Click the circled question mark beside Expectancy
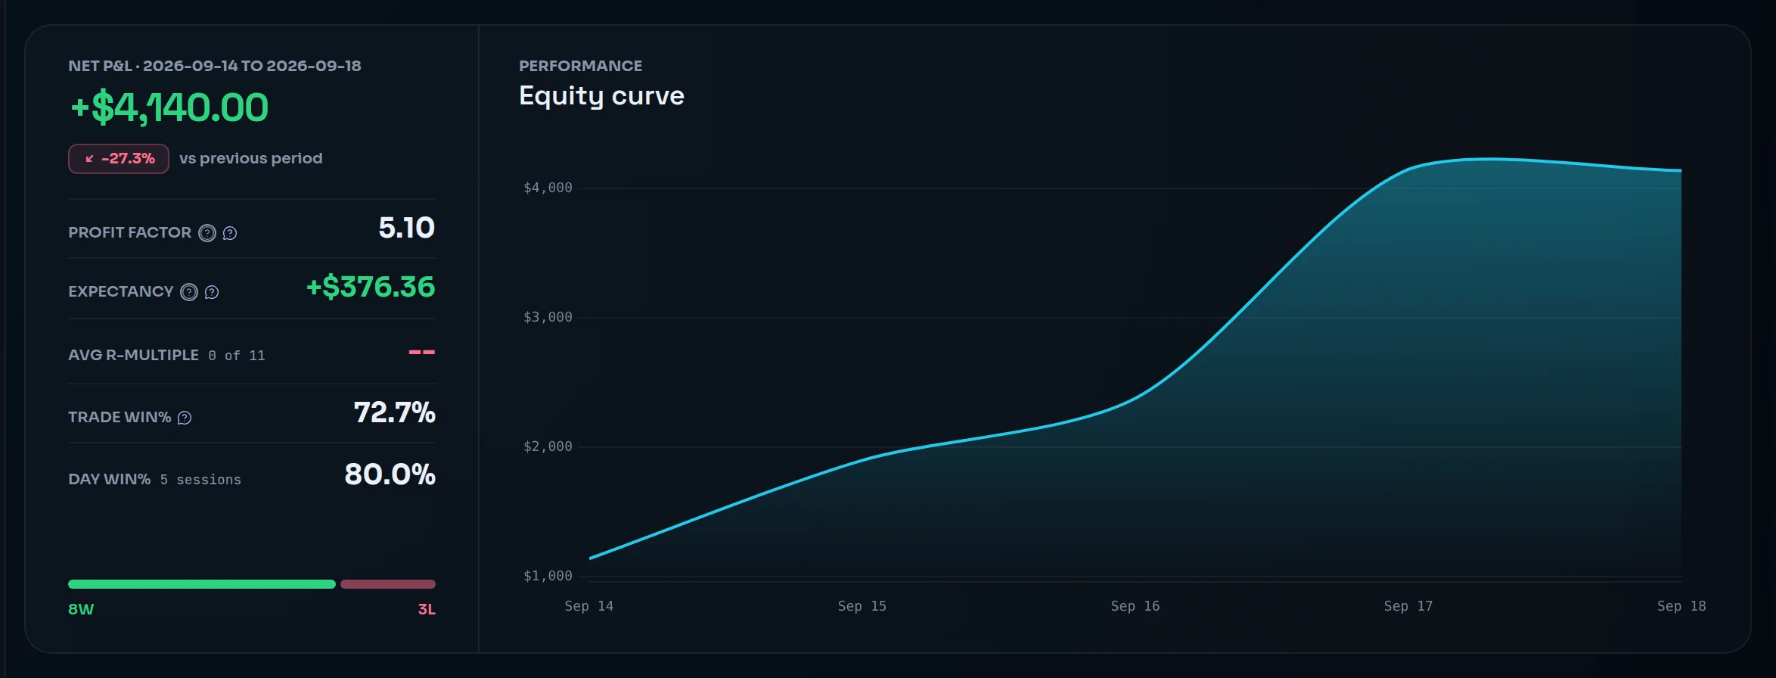The height and width of the screenshot is (678, 1776). pyautogui.click(x=189, y=292)
